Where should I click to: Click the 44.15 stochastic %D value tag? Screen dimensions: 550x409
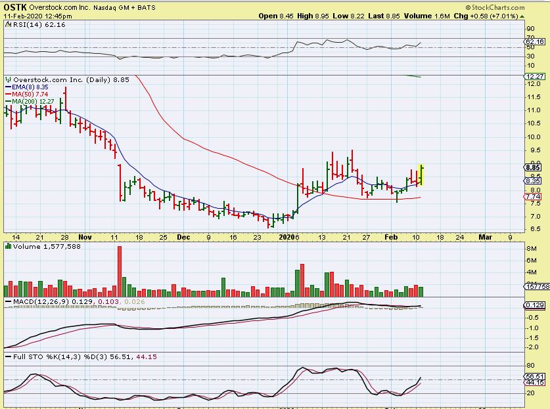point(535,382)
